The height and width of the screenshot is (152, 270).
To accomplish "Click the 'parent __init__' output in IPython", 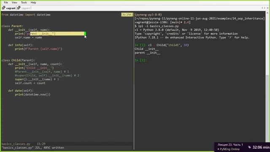I will tap(147, 52).
